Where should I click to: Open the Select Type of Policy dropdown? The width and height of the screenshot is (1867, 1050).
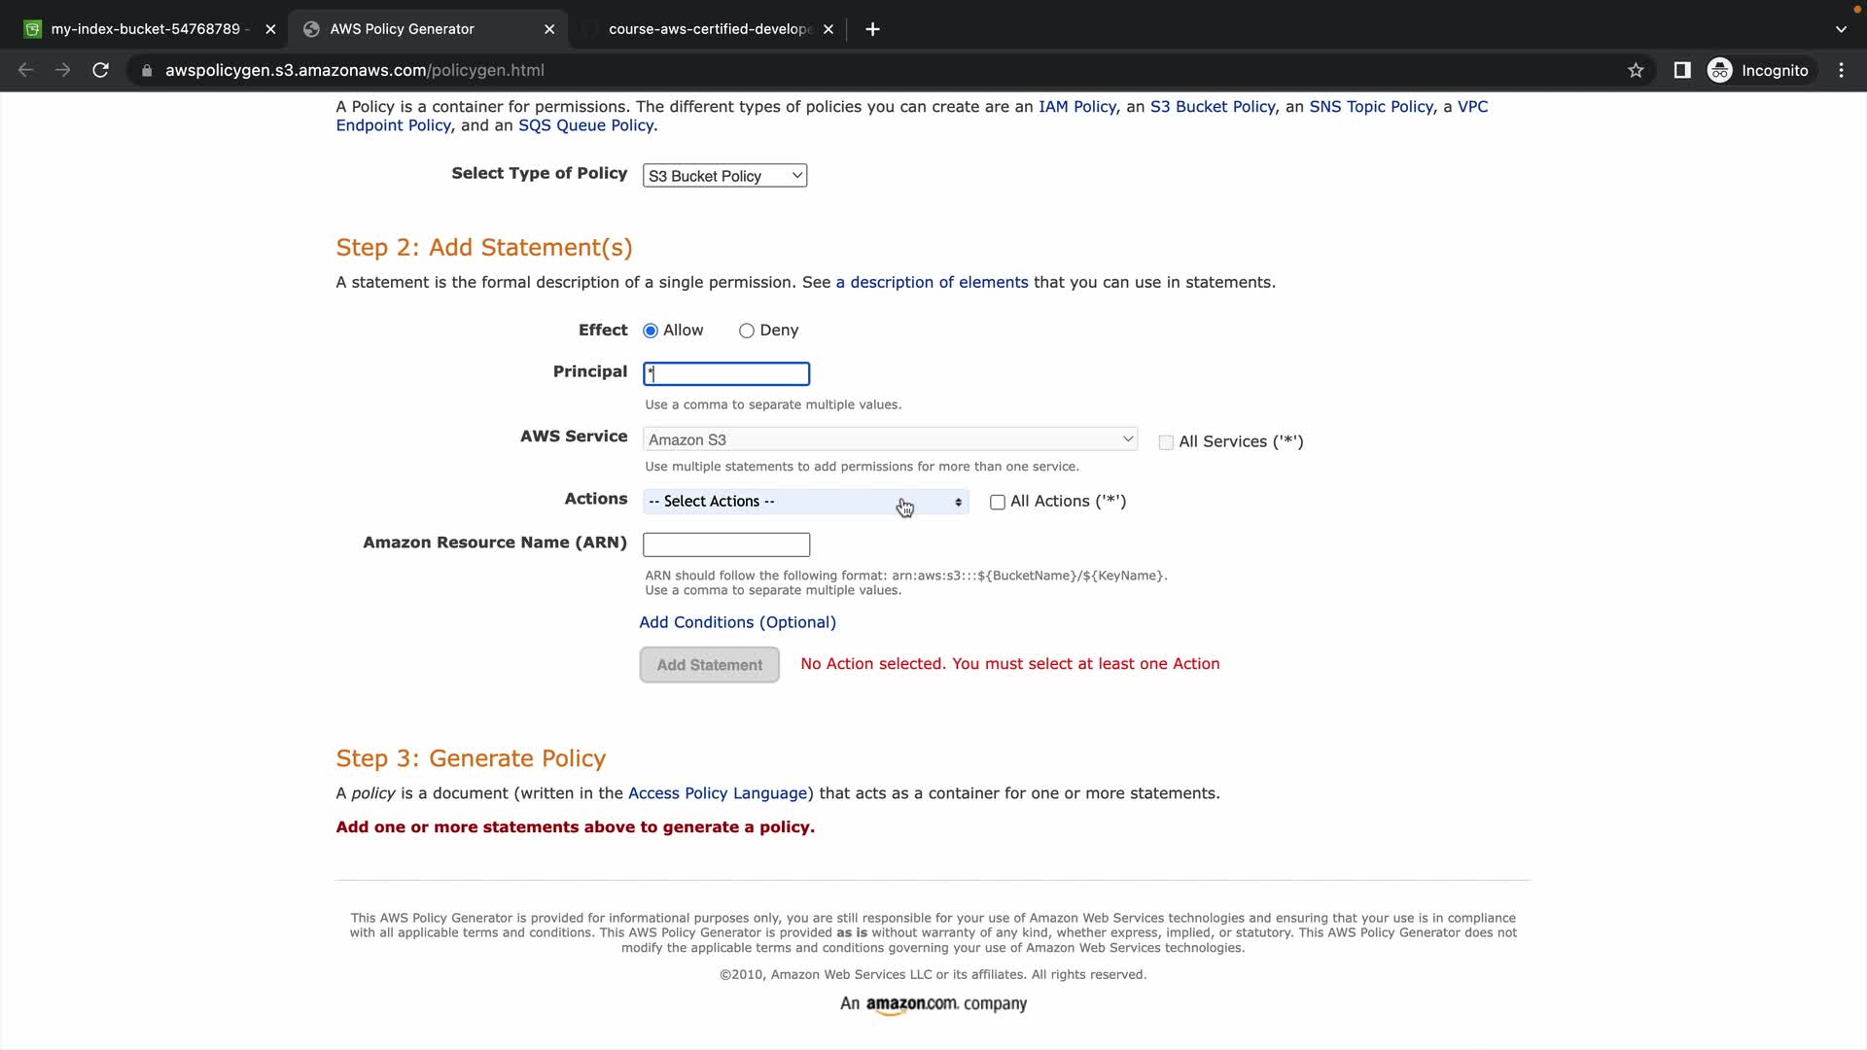tap(724, 176)
